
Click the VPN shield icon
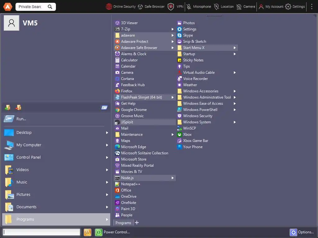(171, 7)
